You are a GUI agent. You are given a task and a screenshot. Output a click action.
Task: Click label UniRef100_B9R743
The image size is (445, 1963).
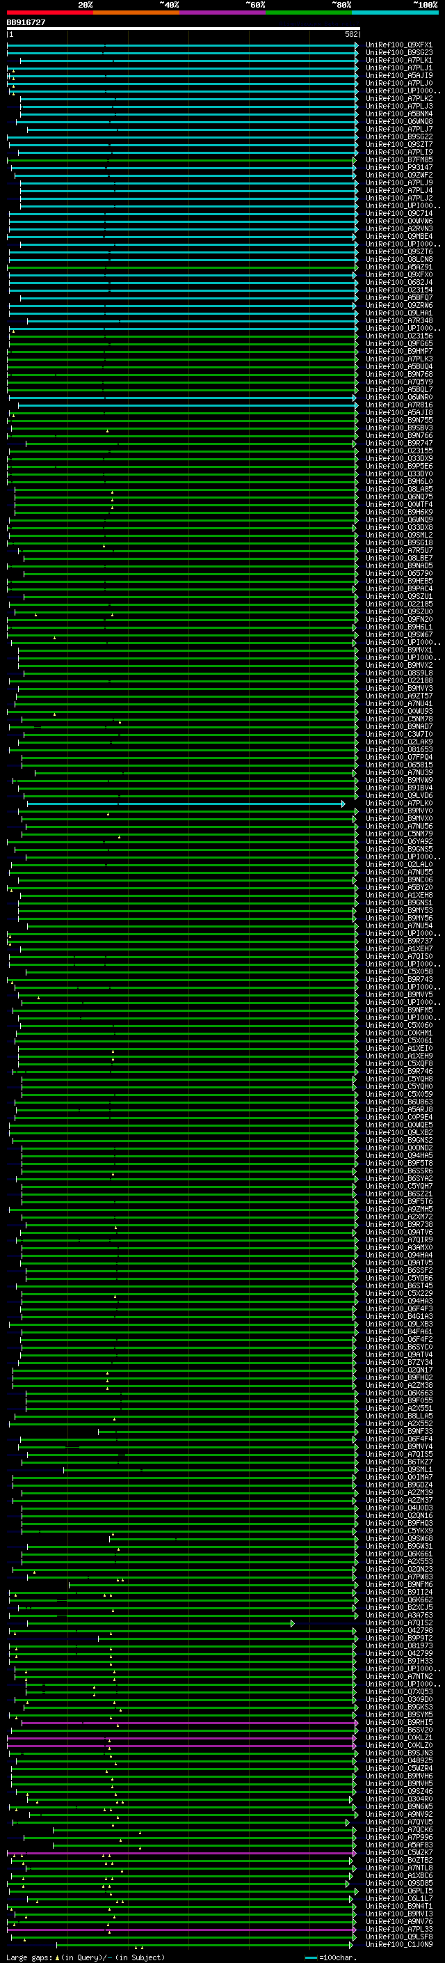coord(398,979)
